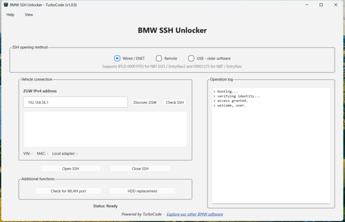Click the Powered by TurboCode text

142,214
